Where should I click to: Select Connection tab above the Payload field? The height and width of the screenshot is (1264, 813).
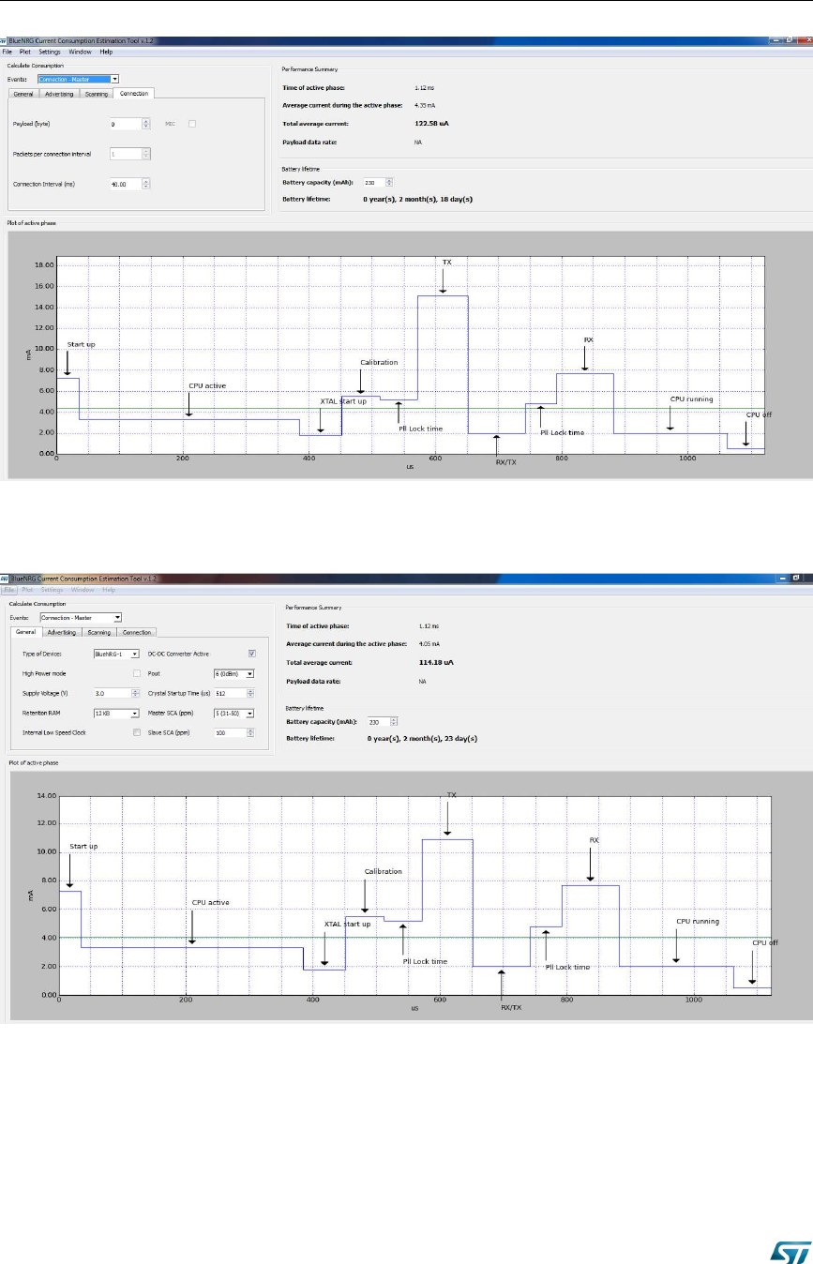click(x=133, y=93)
